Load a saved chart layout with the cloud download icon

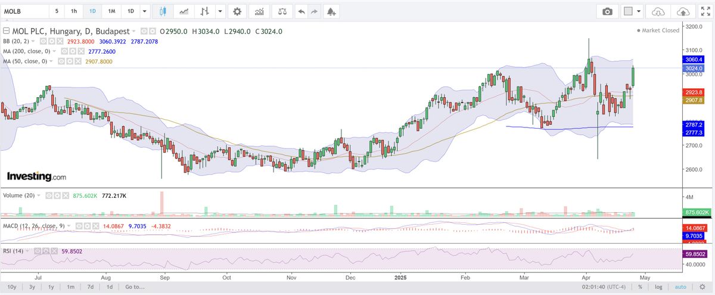click(x=658, y=11)
